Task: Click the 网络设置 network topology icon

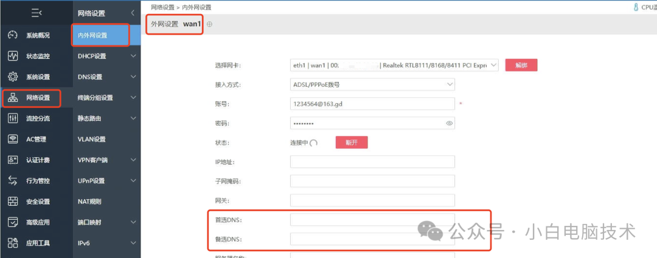Action: point(13,97)
